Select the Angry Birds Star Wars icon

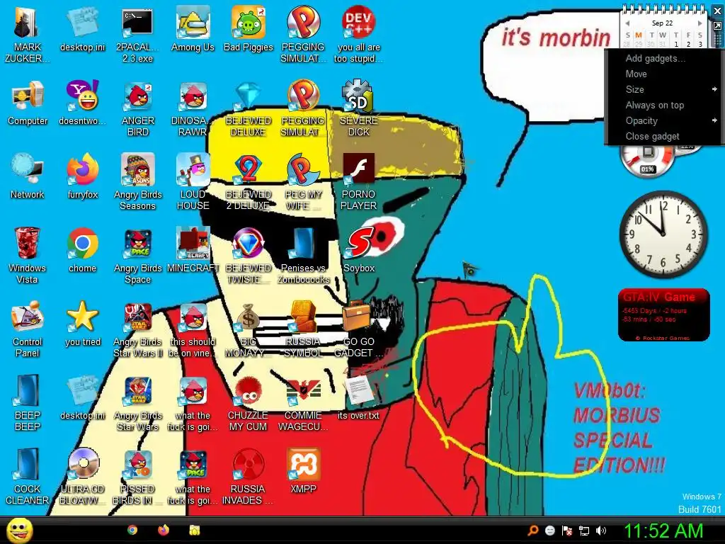tap(138, 402)
